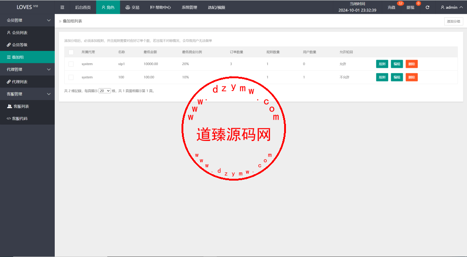467x257 pixels.
Task: Collapse the 代理管理 sidebar section
Action: coord(27,69)
